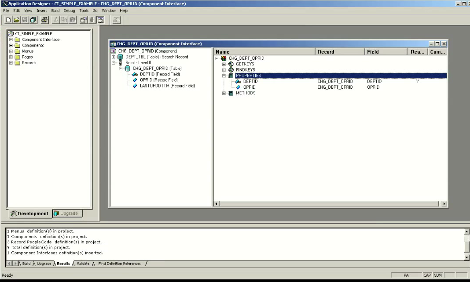Viewport: 470px width, 282px height.
Task: Click the GETKEYS collection icon
Action: click(x=231, y=64)
